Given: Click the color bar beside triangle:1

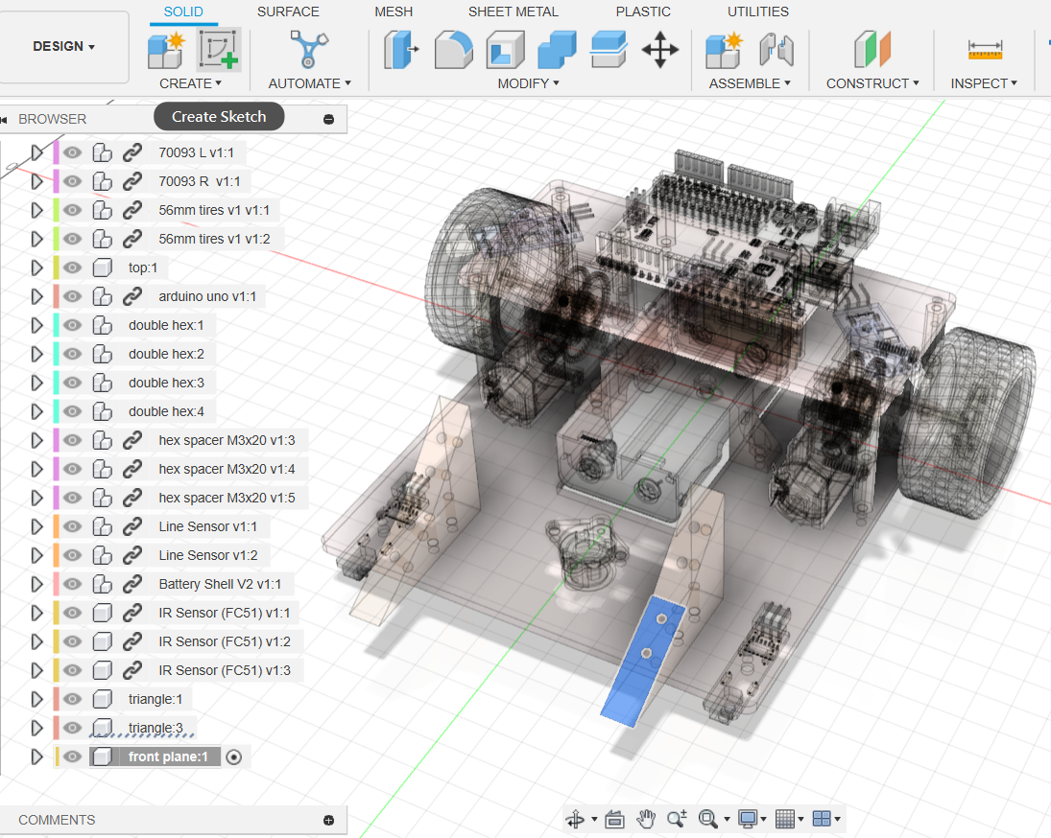Looking at the screenshot, I should 58,699.
